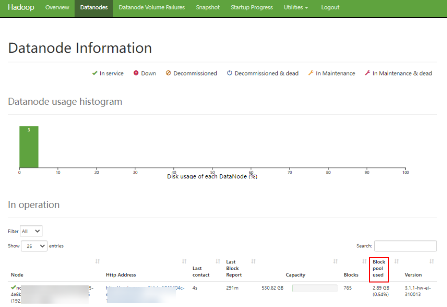Click the red Down legend icon

tap(136, 73)
